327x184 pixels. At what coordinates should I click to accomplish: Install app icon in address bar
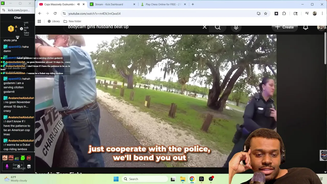[259, 14]
